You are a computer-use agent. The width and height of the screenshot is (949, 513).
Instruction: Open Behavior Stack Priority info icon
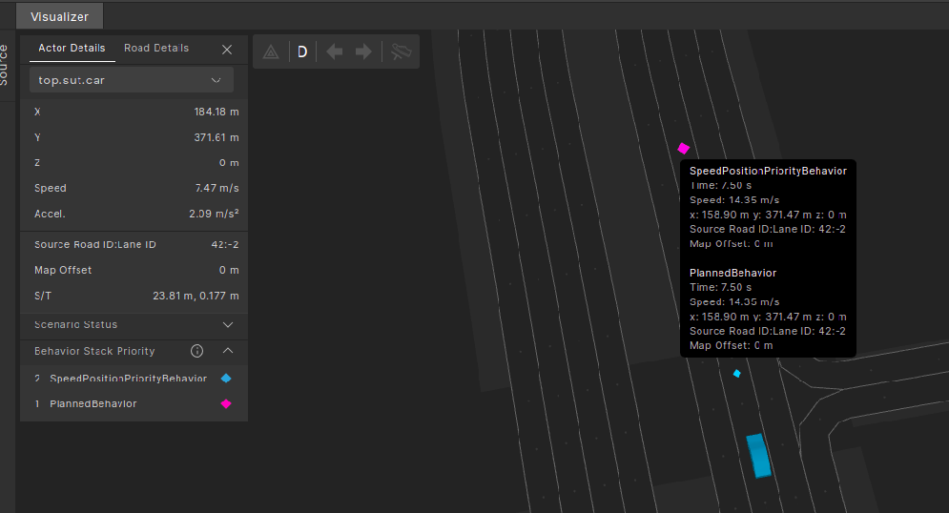(x=197, y=351)
